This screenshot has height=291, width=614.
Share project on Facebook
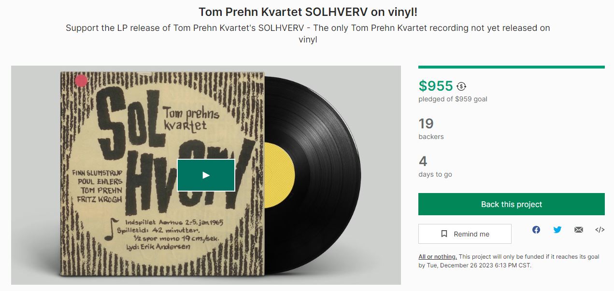[x=536, y=230]
